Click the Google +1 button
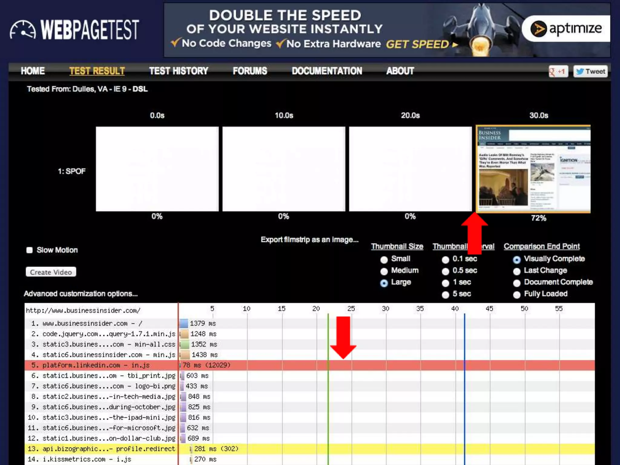Viewport: 620px width, 465px height. (558, 71)
